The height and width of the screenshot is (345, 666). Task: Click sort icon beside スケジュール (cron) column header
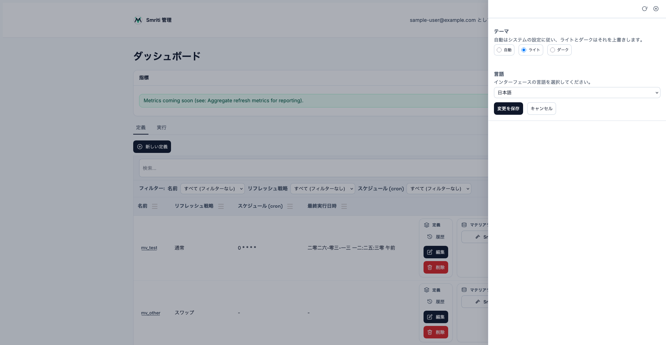(x=290, y=206)
